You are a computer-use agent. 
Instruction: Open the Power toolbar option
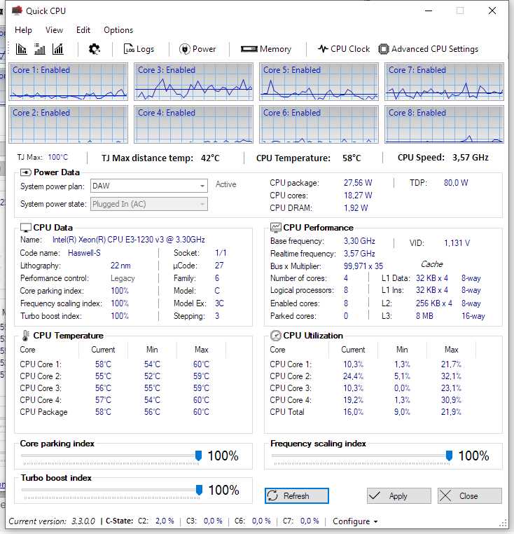197,49
